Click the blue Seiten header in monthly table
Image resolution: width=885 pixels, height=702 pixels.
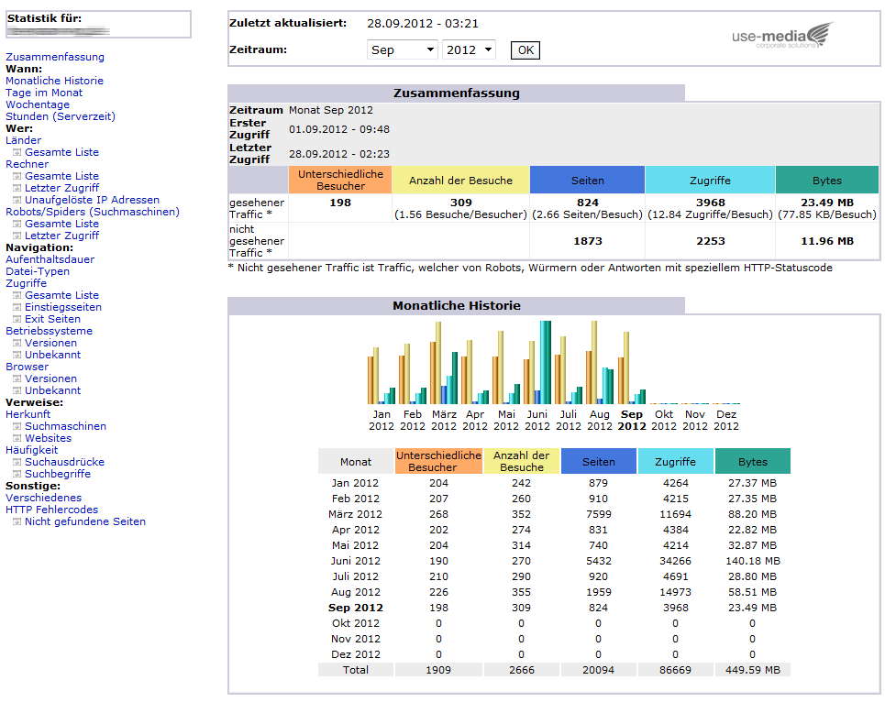click(x=598, y=462)
